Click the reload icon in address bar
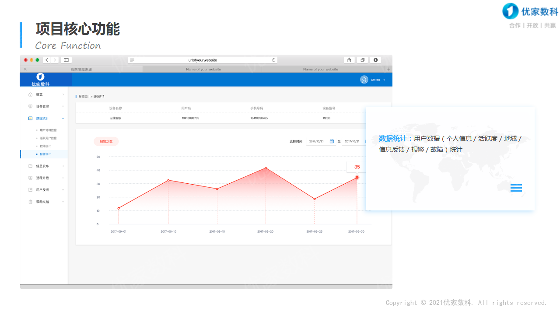 [273, 60]
